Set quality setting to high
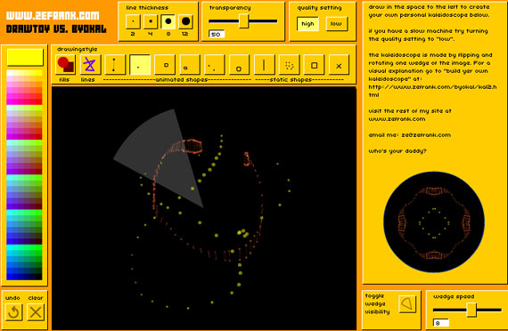The image size is (508, 331). click(307, 24)
